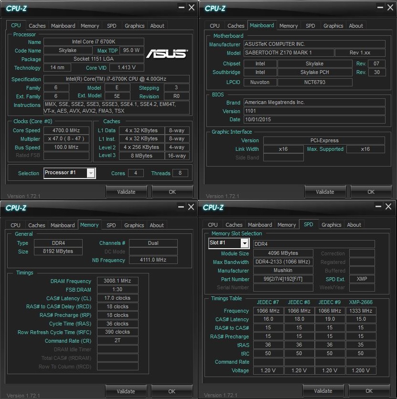Click the manufacturer 'ASUSTeK COMPUTER INC.'
This screenshot has width=397, height=399.
coord(314,44)
